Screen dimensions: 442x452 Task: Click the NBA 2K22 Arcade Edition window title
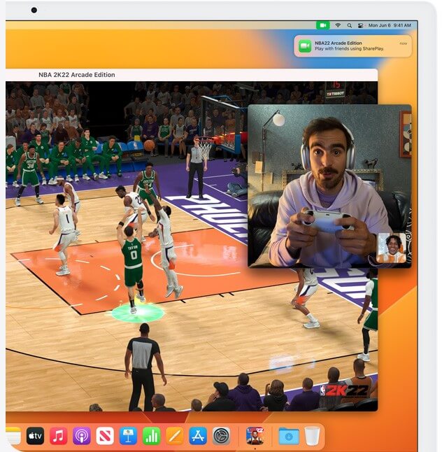coord(77,75)
